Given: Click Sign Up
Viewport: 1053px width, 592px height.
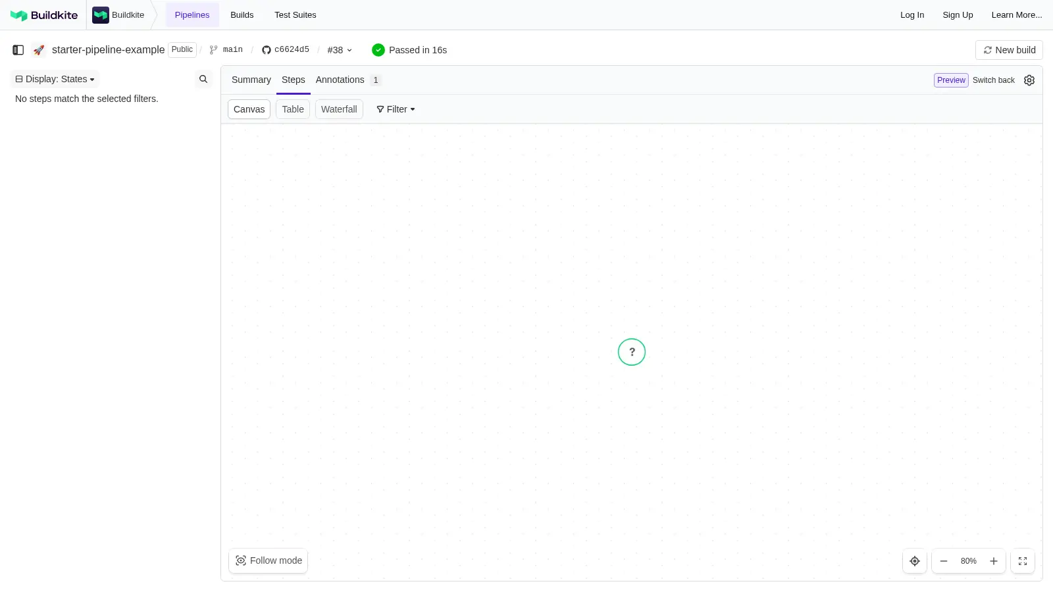Looking at the screenshot, I should coord(958,15).
